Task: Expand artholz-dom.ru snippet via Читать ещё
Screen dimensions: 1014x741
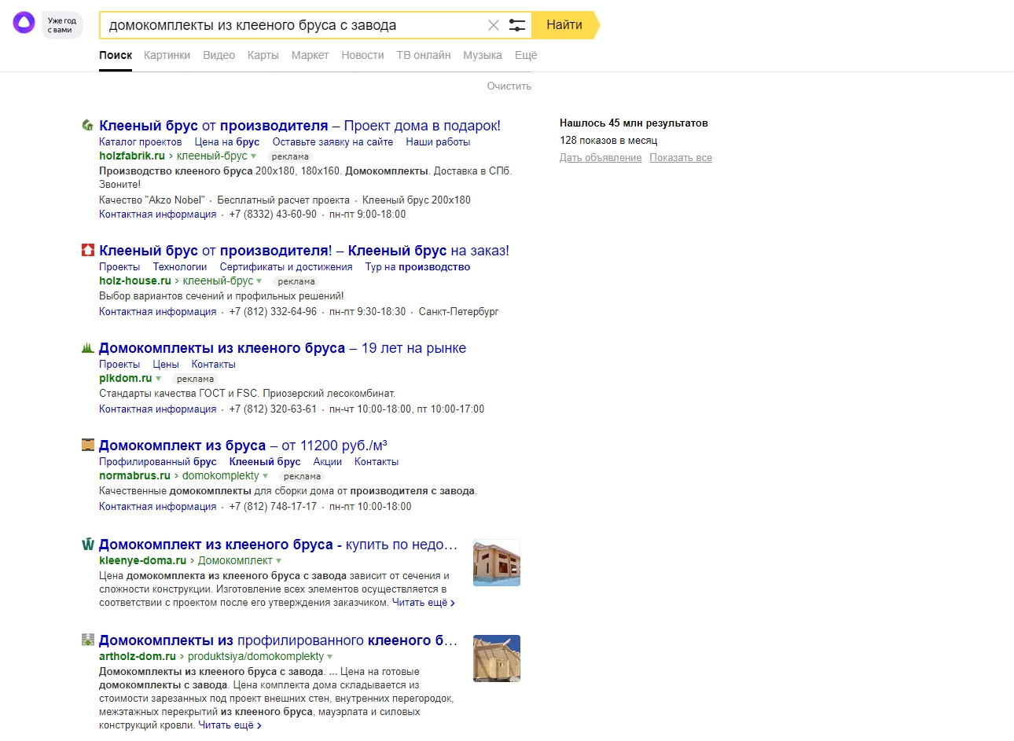Action: click(x=230, y=725)
